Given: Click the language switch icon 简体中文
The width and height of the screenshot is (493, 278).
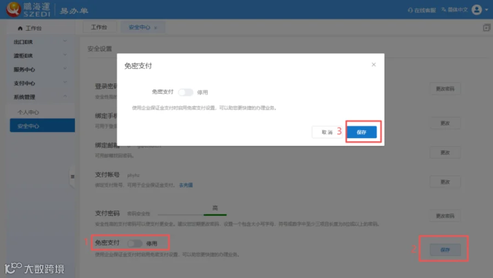Looking at the screenshot, I should point(444,10).
